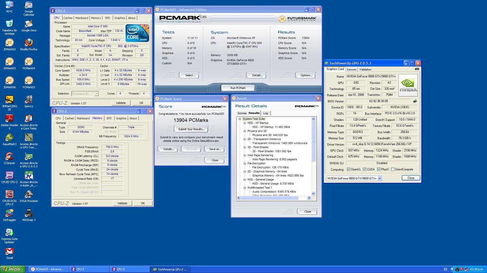Toggle OpenCL checkbox in GPU-Z
The height and width of the screenshot is (273, 487).
point(349,169)
